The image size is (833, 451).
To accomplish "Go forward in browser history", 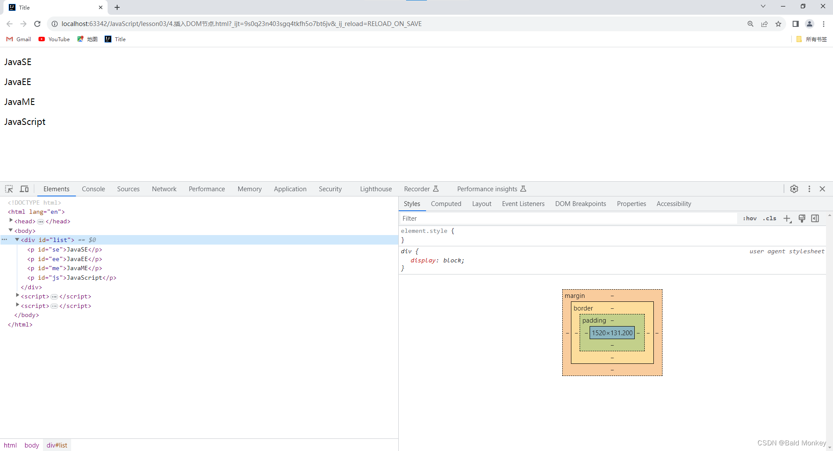I will 23,24.
